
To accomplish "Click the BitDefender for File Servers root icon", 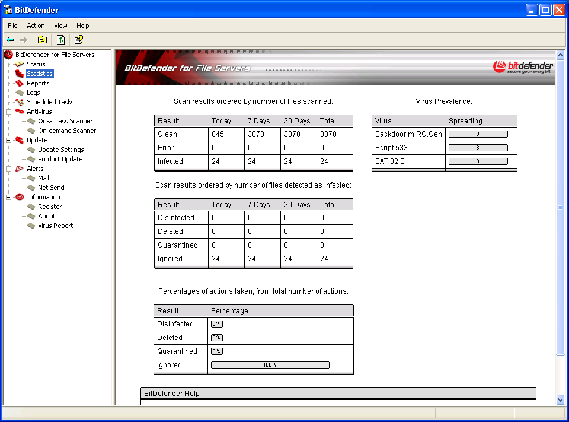I will (8, 55).
